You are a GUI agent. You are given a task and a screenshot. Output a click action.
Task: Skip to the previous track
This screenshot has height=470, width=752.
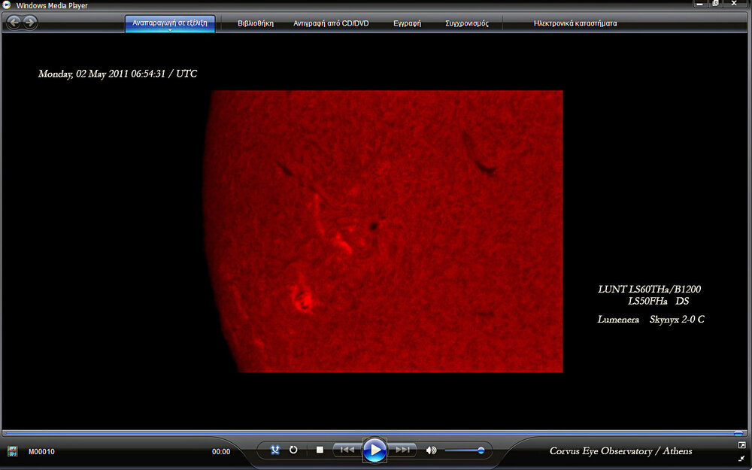click(346, 450)
